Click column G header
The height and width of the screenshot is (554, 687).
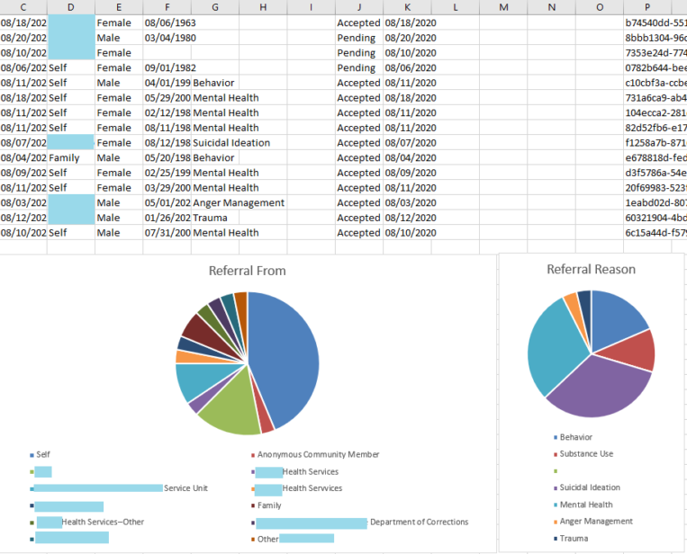coord(215,7)
